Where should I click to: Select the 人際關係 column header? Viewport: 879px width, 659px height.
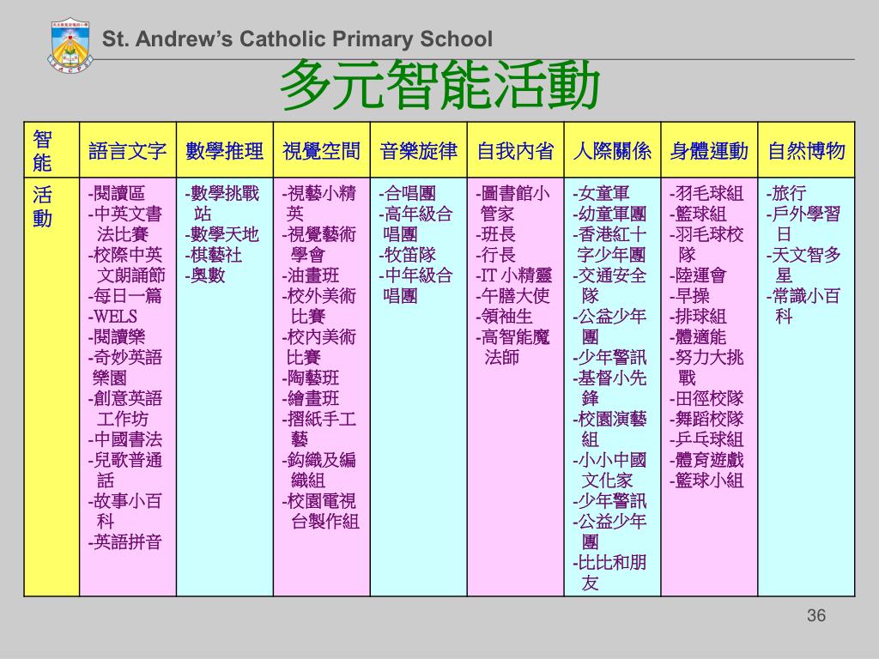(x=612, y=151)
